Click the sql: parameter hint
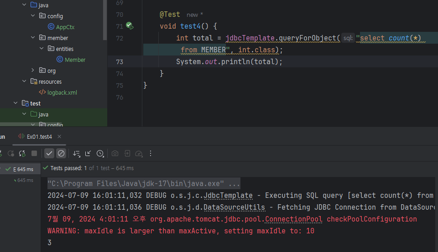Screen dimensions: 438x252 coord(348,38)
